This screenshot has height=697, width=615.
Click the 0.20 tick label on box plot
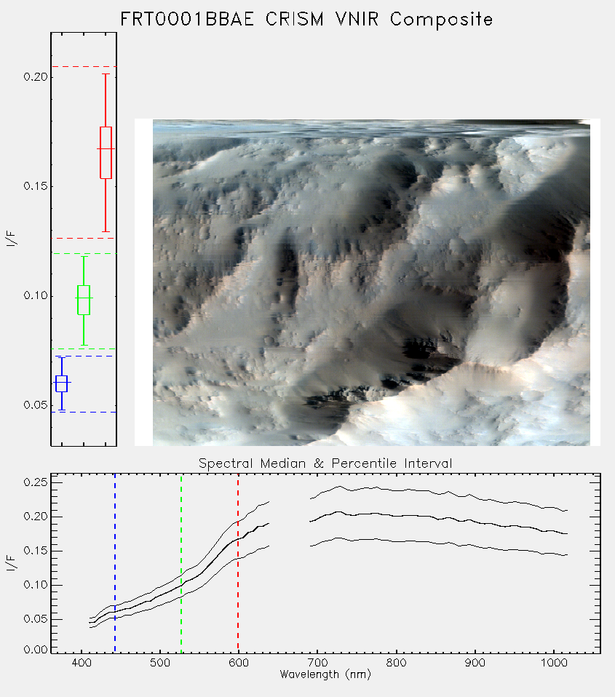pyautogui.click(x=36, y=77)
